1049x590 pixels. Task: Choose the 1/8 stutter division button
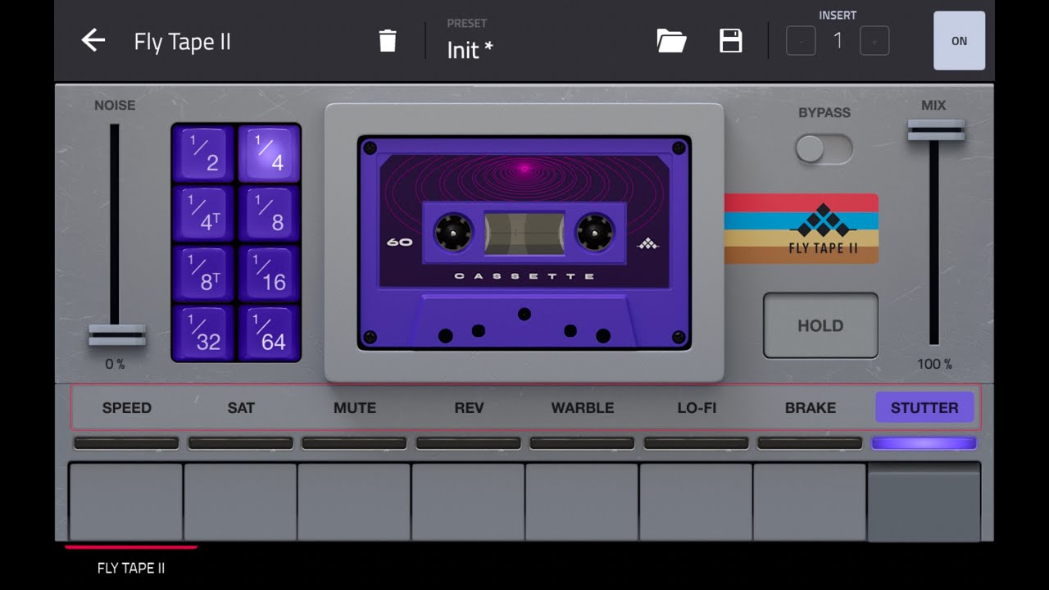coord(269,213)
